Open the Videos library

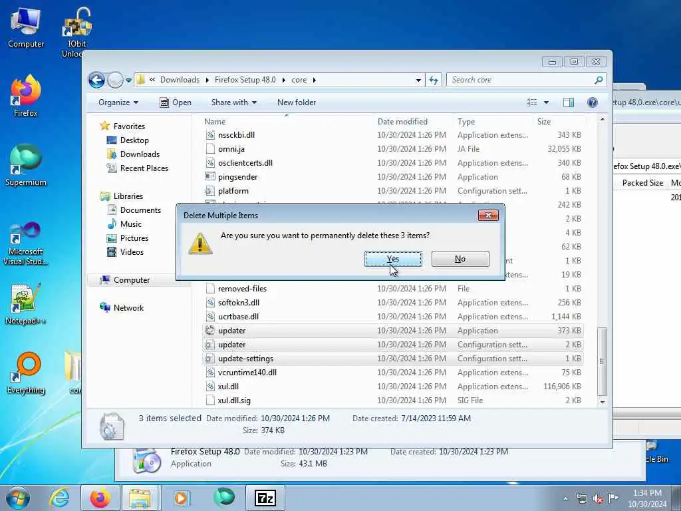coord(132,252)
